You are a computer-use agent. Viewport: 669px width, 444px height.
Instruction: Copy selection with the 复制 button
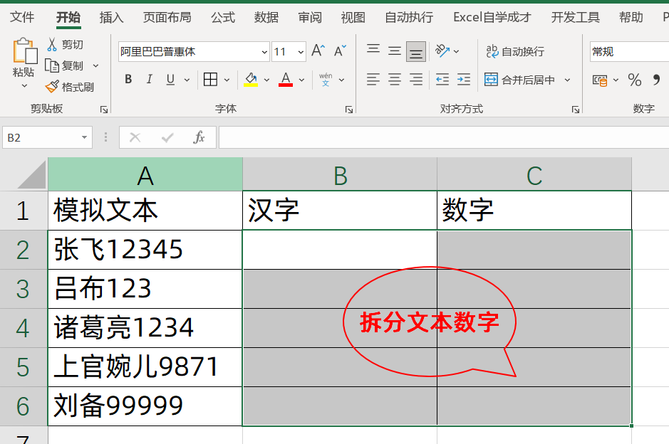click(64, 65)
